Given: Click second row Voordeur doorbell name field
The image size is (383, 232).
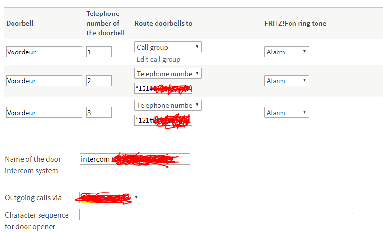Looking at the screenshot, I should point(44,81).
